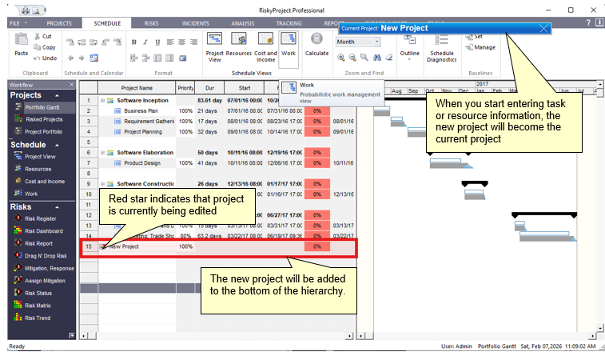Click the Paste icon in Clipboard
The width and height of the screenshot is (605, 352).
point(22,45)
